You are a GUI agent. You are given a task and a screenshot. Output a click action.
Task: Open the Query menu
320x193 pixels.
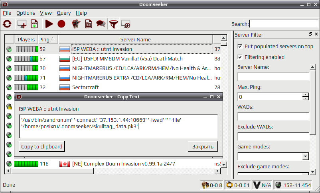pyautogui.click(x=64, y=13)
